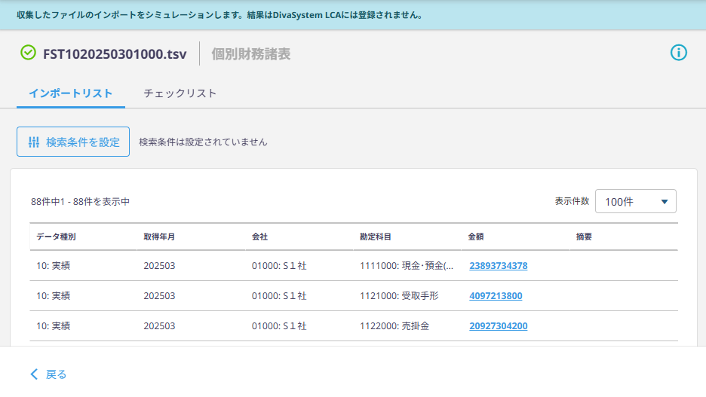
Task: Click the 金額 column header
Action: click(x=475, y=237)
